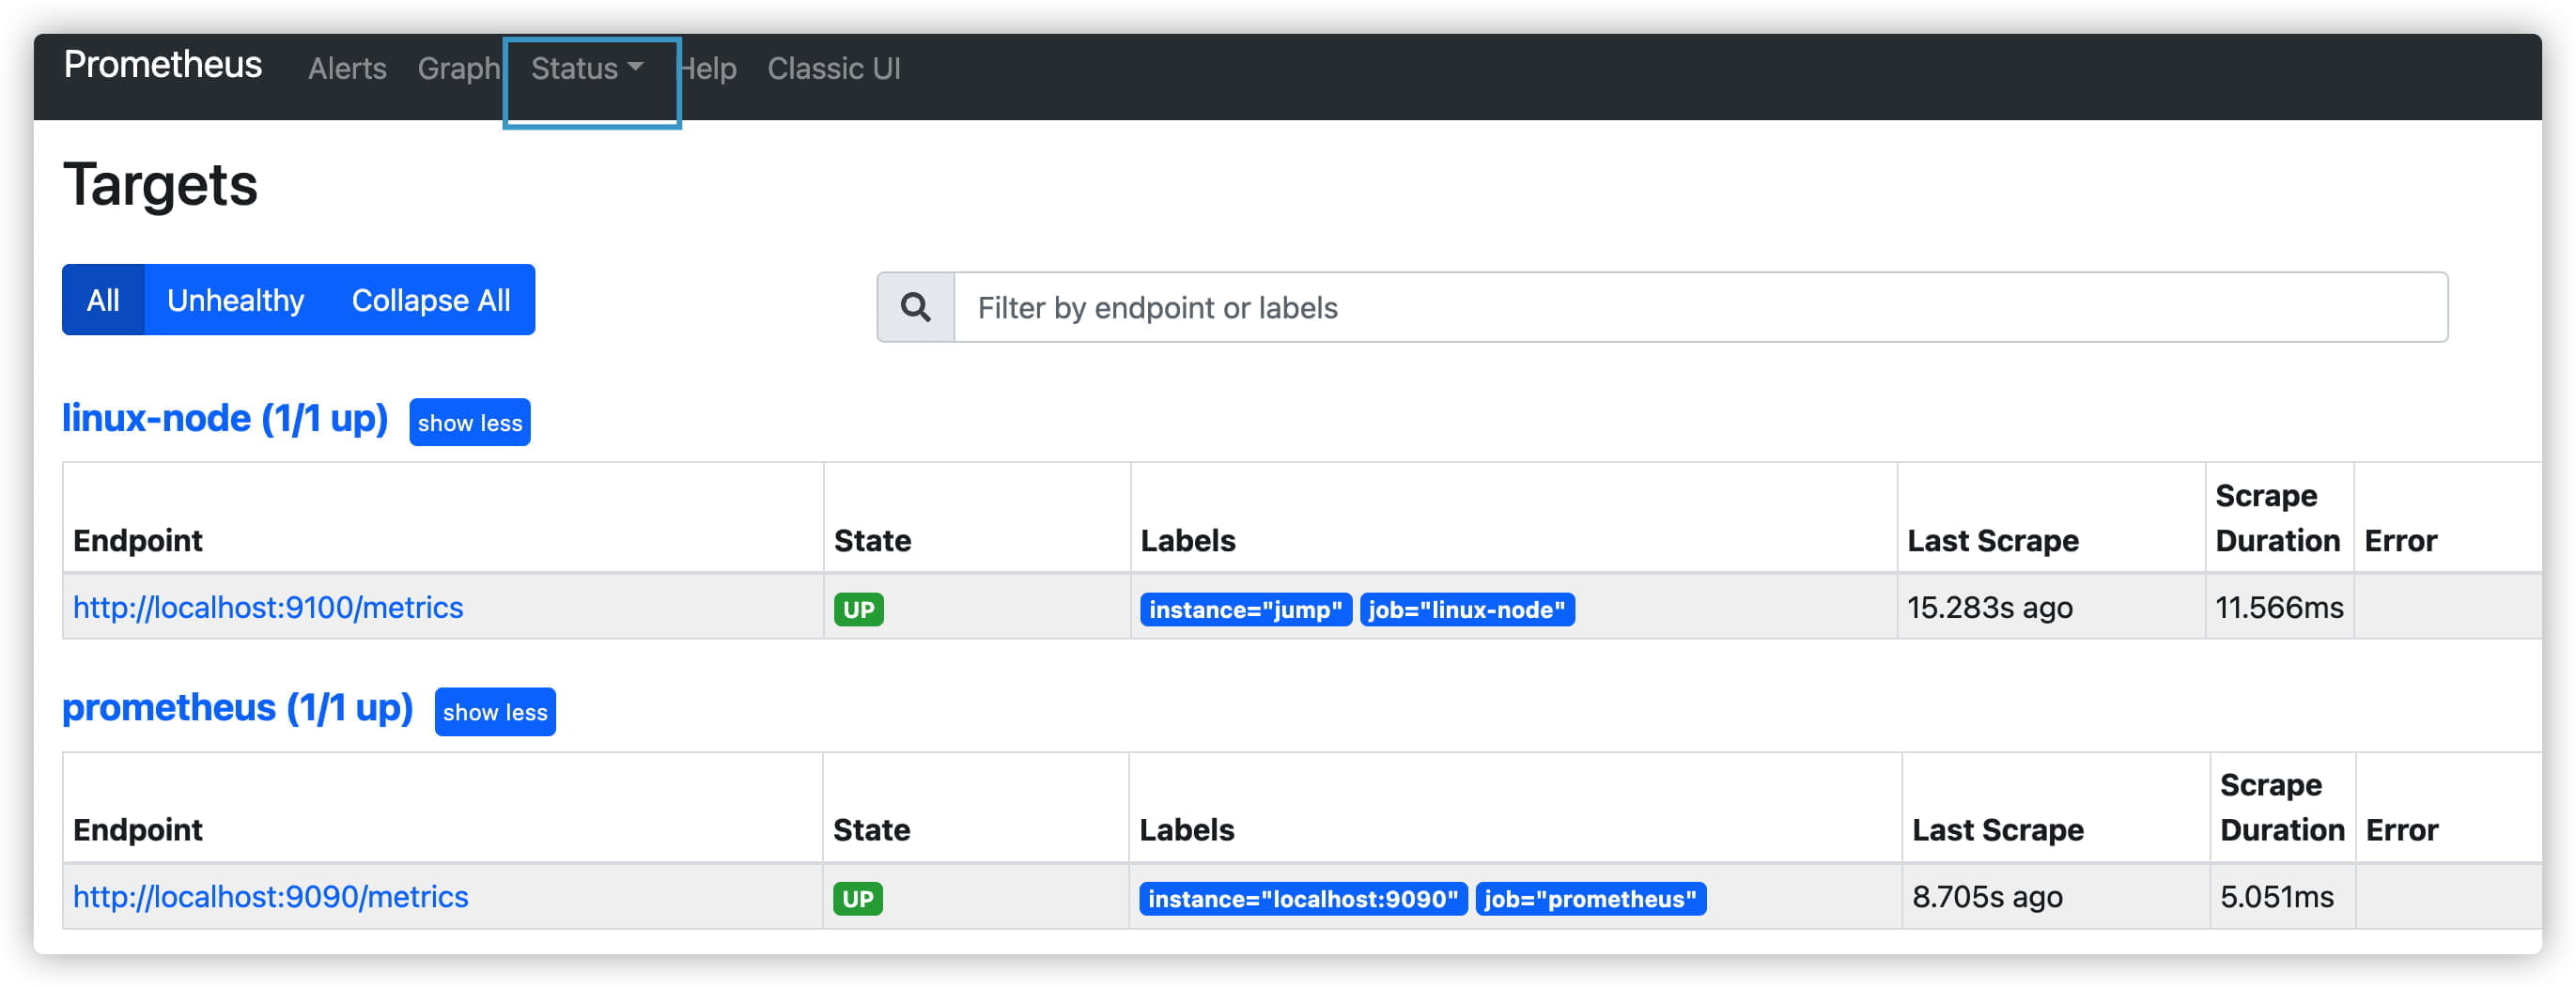2576x988 pixels.
Task: Click the Prometheus brand logo text
Action: coord(163,65)
